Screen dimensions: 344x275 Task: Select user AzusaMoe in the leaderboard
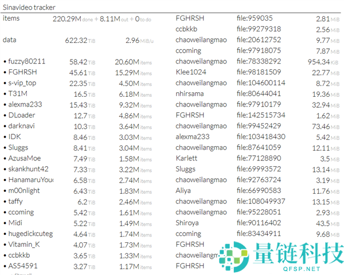coord(25,158)
